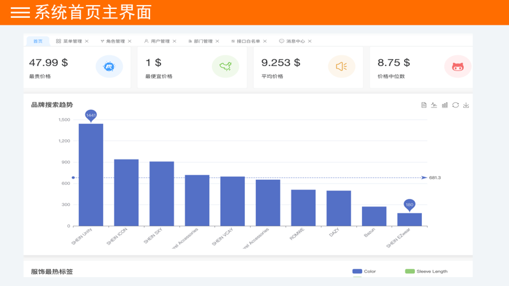
Task: Click the SHEIN EZwear bar
Action: (x=409, y=219)
